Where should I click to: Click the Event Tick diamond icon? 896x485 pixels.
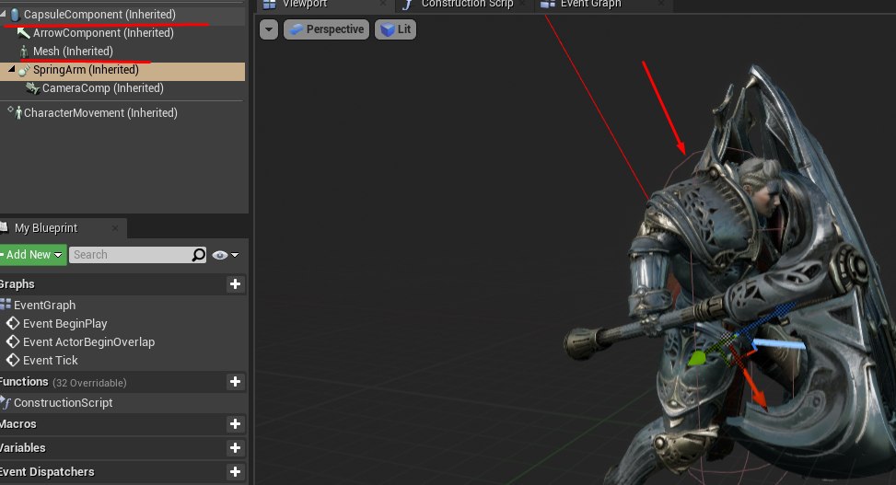click(13, 360)
